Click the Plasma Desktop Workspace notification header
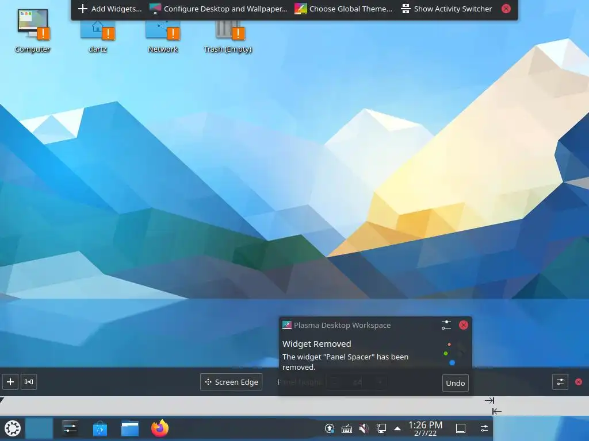 342,325
